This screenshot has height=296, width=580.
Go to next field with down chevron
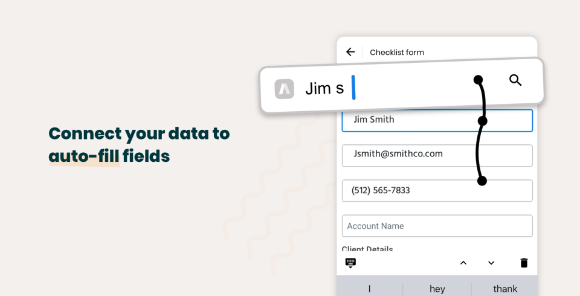(491, 263)
